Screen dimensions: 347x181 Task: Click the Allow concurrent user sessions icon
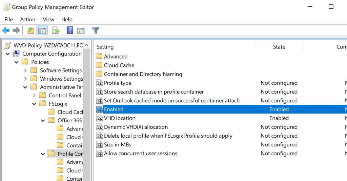100,154
